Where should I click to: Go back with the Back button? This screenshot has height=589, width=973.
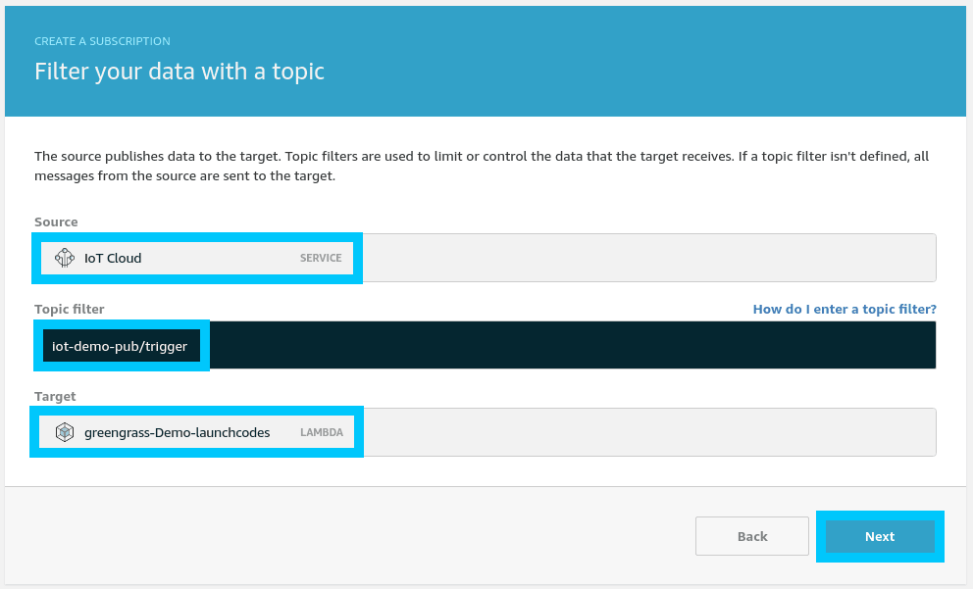pyautogui.click(x=752, y=536)
